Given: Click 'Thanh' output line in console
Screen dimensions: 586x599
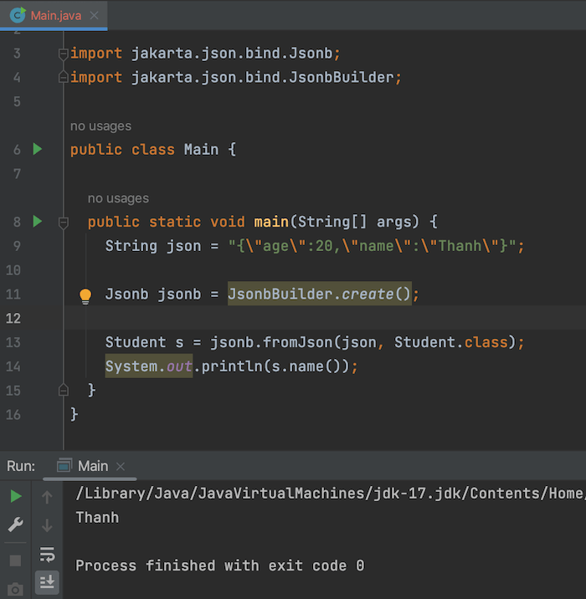Looking at the screenshot, I should pos(97,517).
